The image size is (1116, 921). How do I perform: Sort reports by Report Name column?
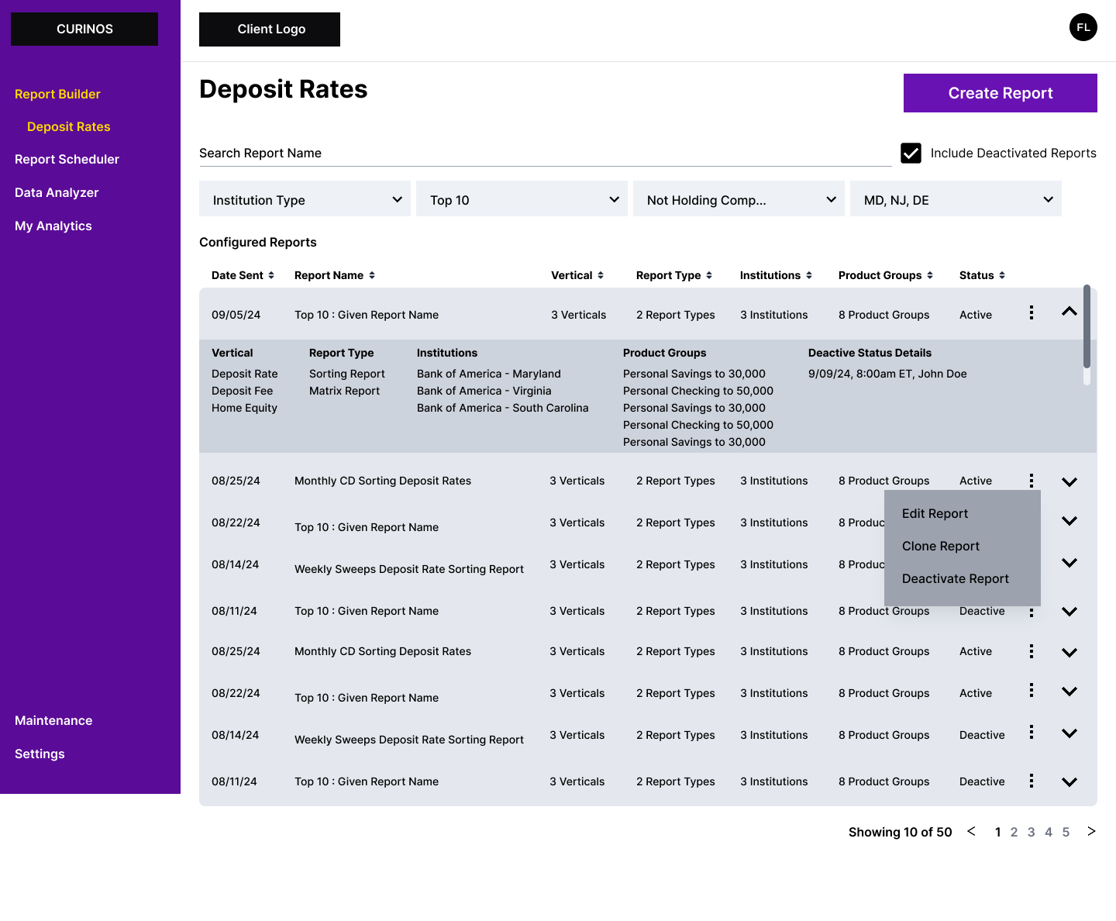pos(372,275)
